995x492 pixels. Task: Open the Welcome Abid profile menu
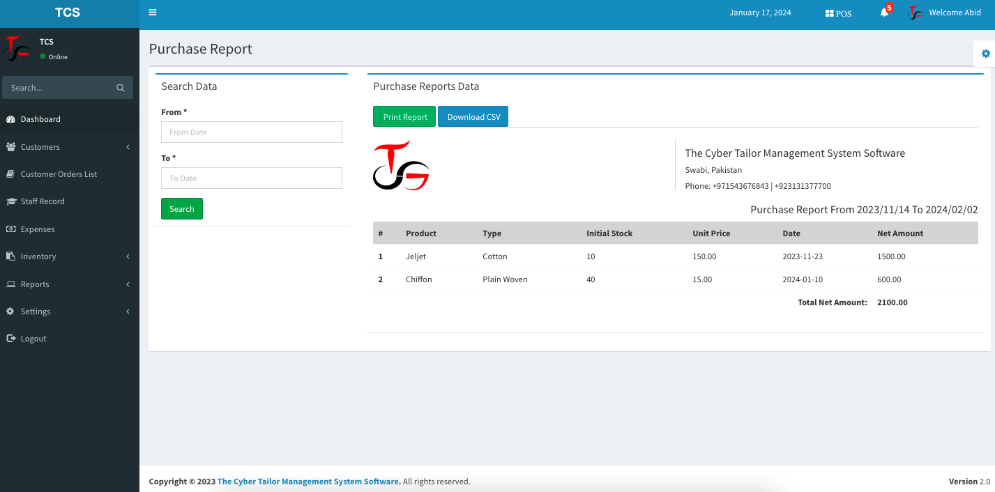coord(955,12)
